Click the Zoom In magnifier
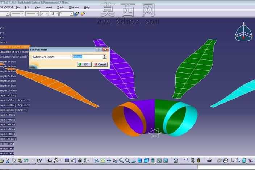This screenshot has width=255, height=170. pyautogui.click(x=121, y=161)
